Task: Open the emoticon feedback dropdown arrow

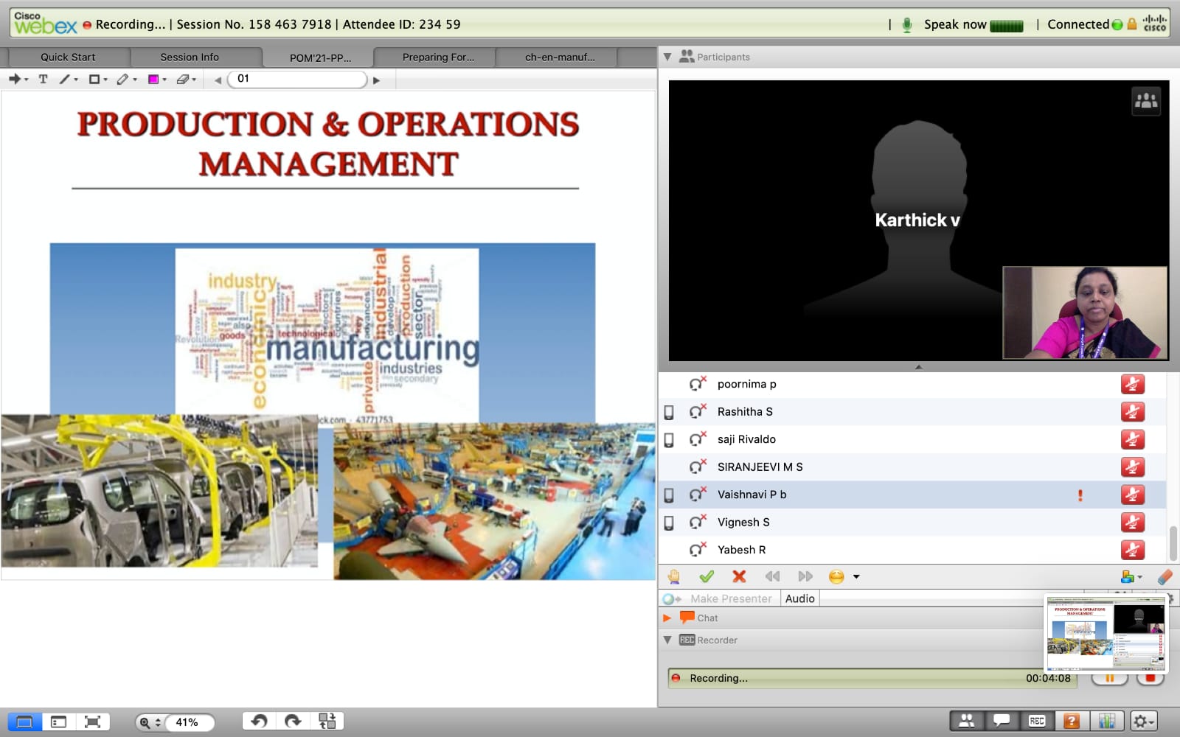Action: (x=856, y=576)
